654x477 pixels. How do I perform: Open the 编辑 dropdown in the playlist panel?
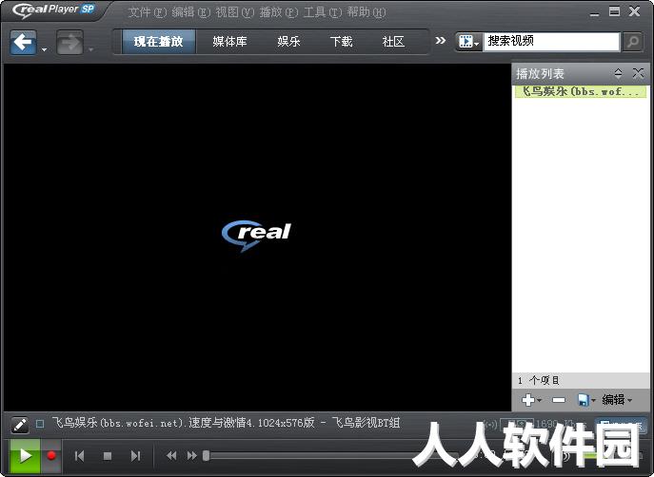[617, 400]
